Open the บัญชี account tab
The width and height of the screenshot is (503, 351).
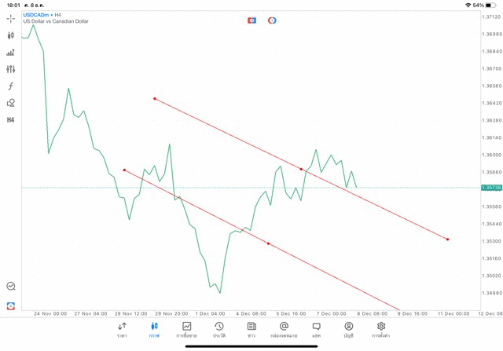pos(348,330)
